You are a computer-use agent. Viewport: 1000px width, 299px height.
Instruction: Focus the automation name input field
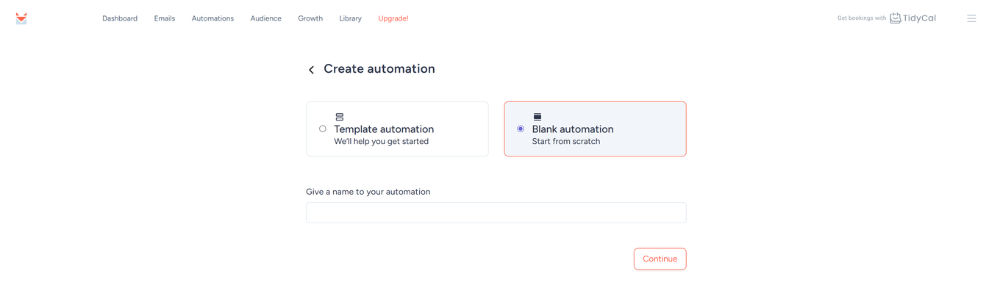(496, 212)
